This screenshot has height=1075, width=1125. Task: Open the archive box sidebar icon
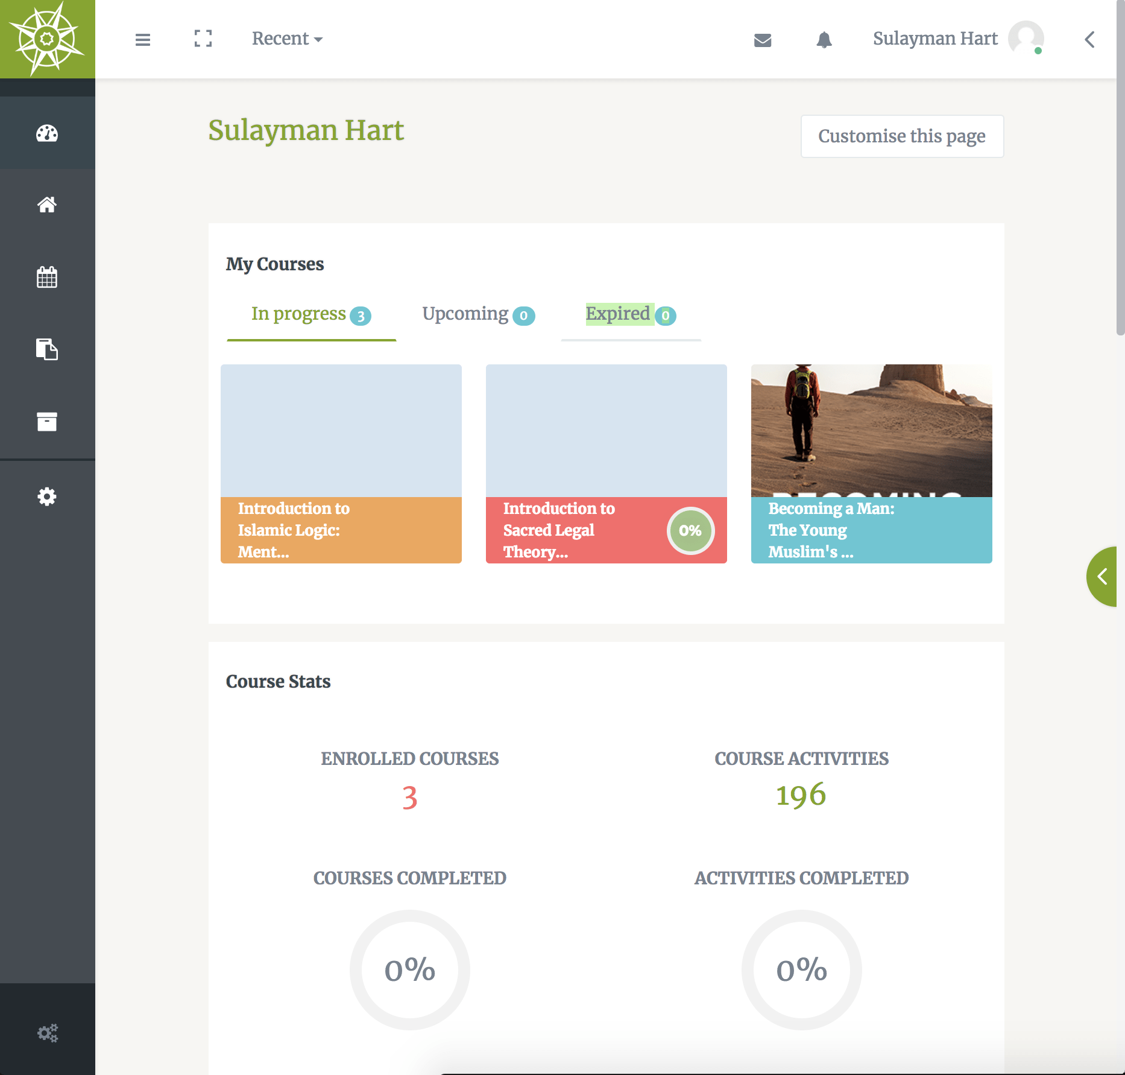click(47, 422)
